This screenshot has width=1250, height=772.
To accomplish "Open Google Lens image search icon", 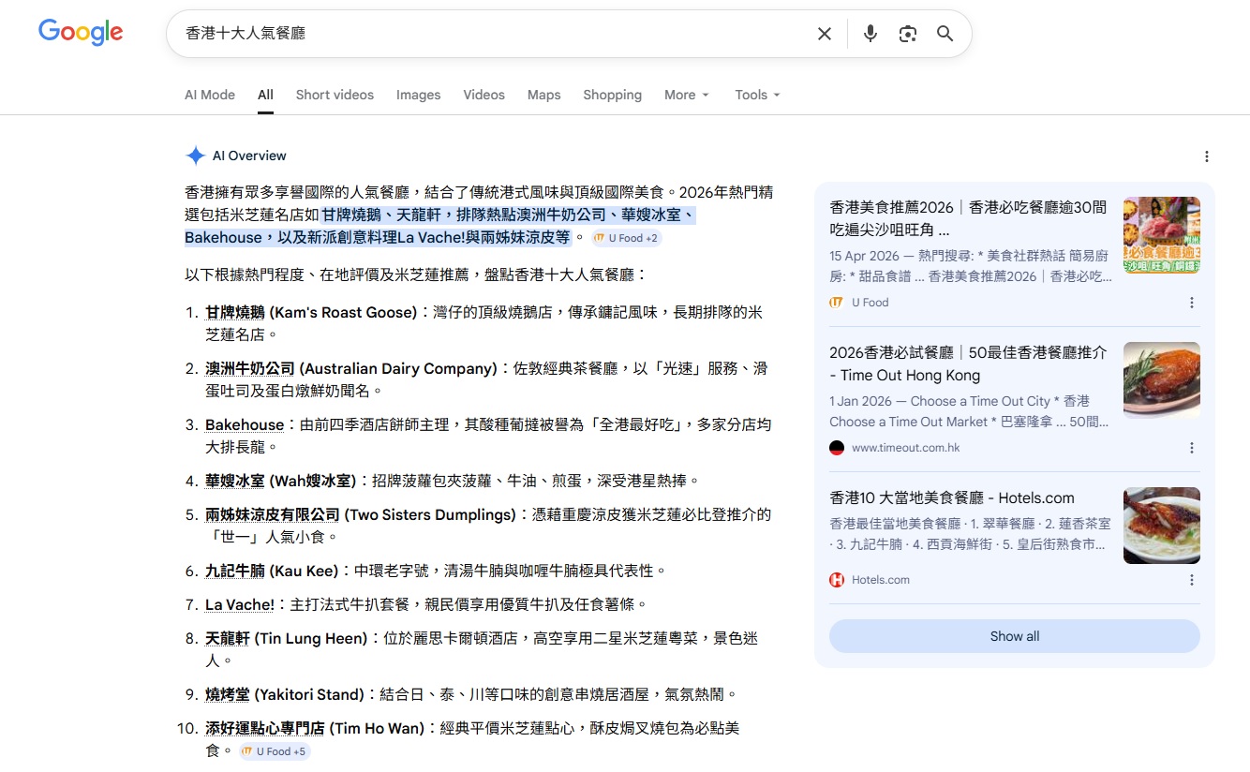I will point(907,34).
